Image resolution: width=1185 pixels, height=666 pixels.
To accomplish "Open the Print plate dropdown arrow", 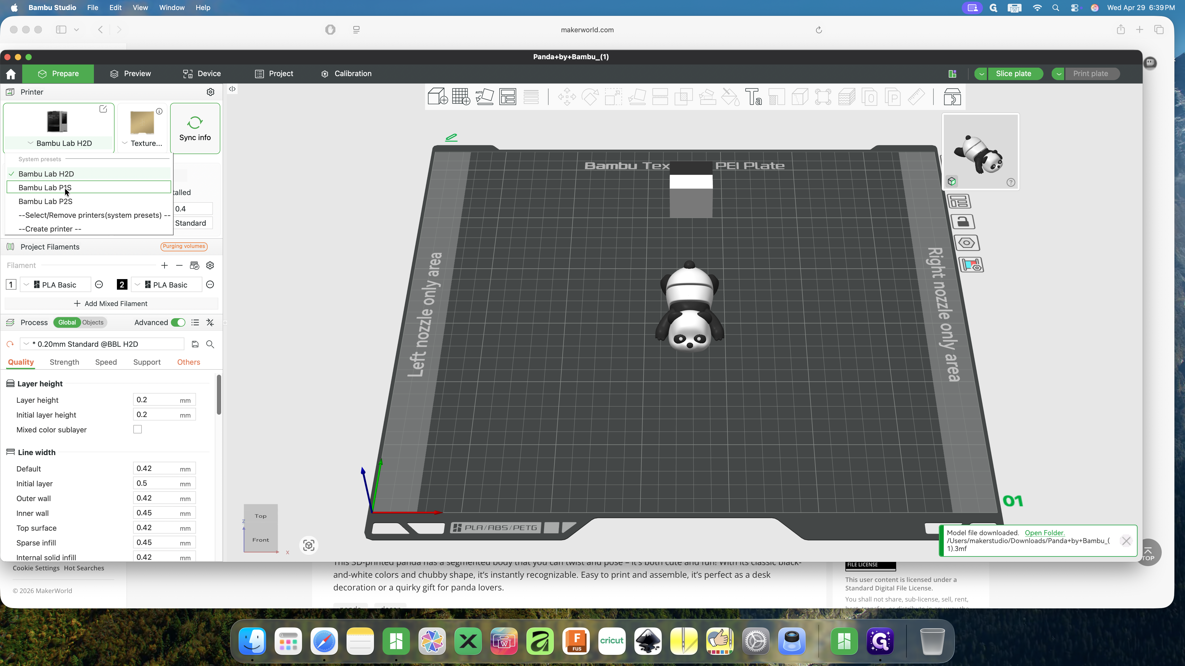I will coord(1059,73).
